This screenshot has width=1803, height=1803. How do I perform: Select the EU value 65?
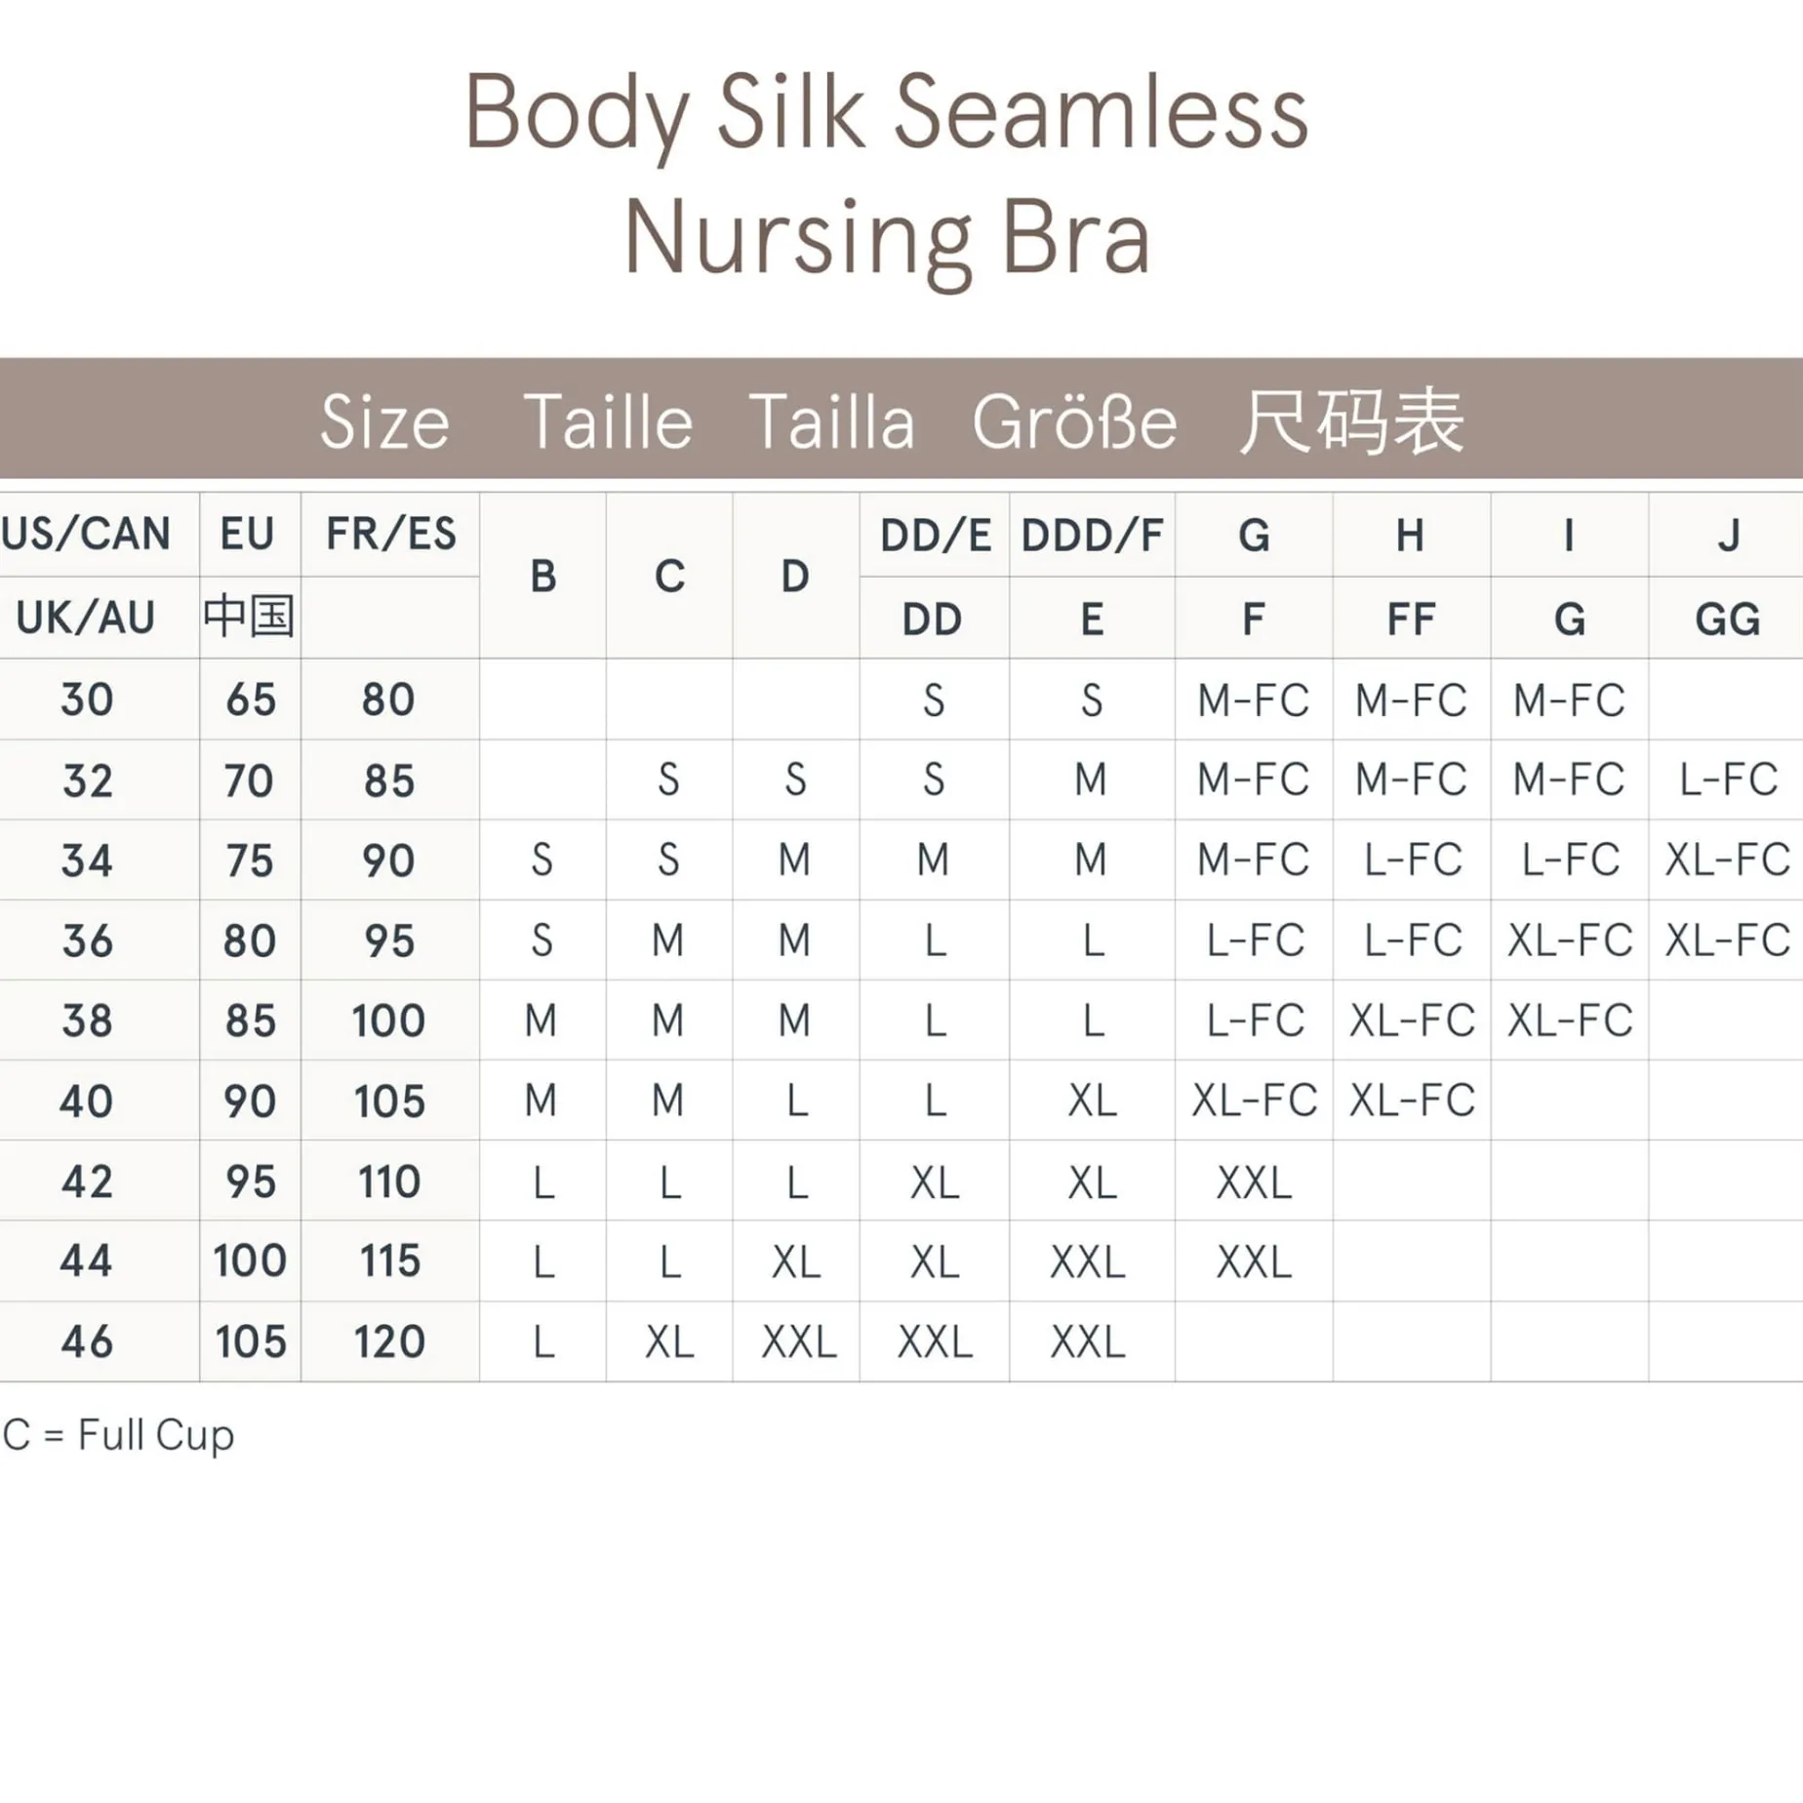tap(250, 700)
